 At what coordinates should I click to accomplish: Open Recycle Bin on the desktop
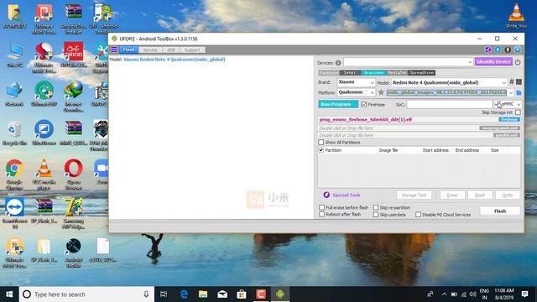[x=14, y=133]
